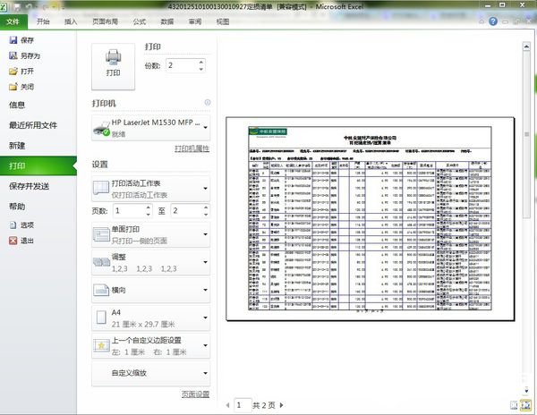Toggle show margins icon at bottom right
This screenshot has width=537, height=415.
[514, 405]
